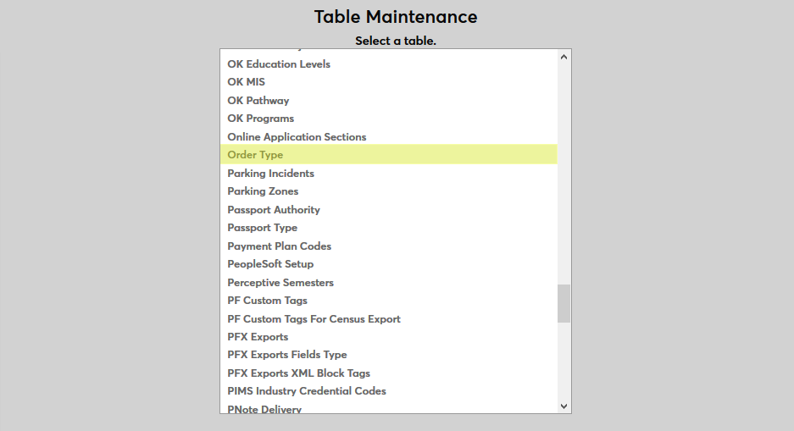Screen dimensions: 794x431
Task: Click the list's scroll up arrow
Action: click(564, 58)
